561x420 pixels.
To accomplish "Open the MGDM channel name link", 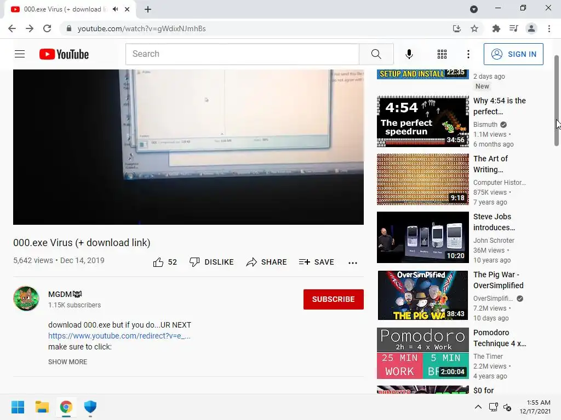I will click(65, 294).
